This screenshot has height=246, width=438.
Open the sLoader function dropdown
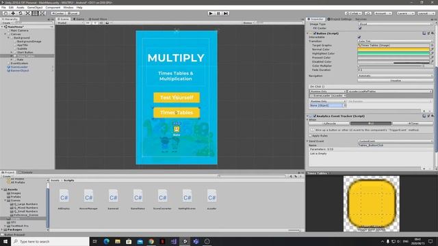tap(390, 92)
